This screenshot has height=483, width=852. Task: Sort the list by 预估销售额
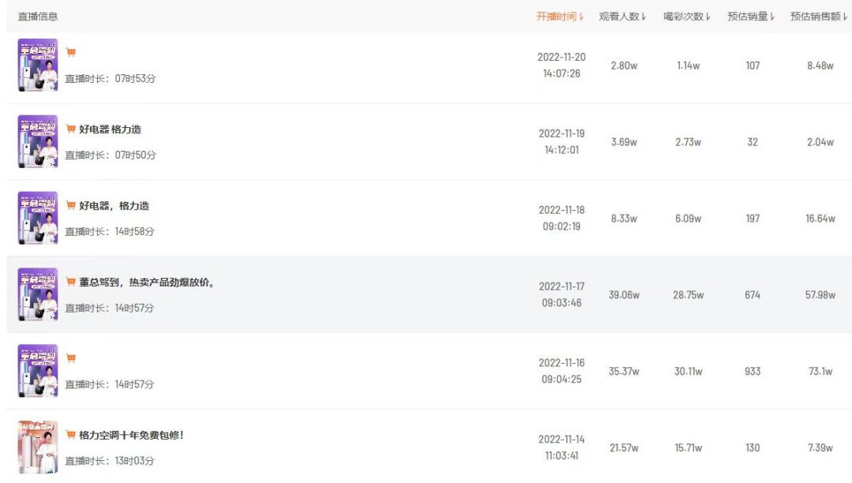pyautogui.click(x=819, y=17)
